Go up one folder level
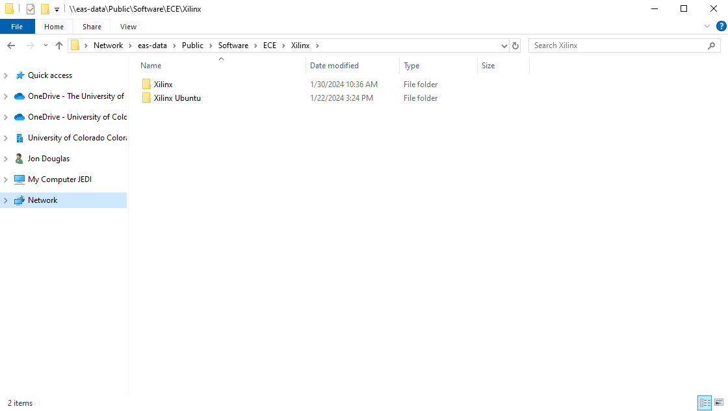 59,46
